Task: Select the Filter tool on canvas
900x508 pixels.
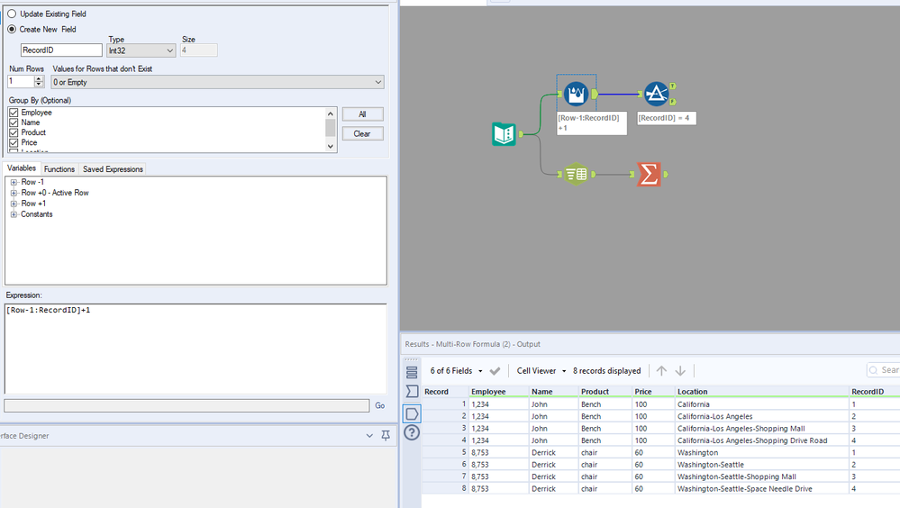Action: [x=656, y=94]
